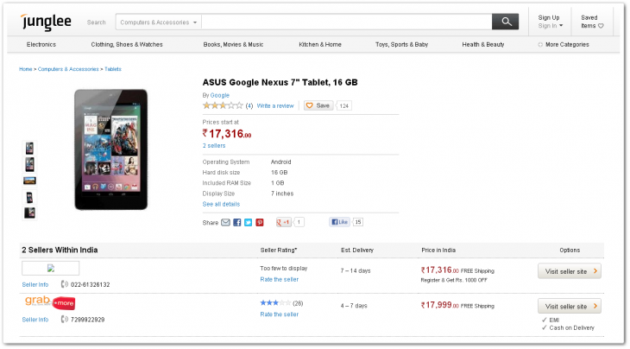Toggle Save heart button for product
The height and width of the screenshot is (349, 630).
(x=318, y=105)
